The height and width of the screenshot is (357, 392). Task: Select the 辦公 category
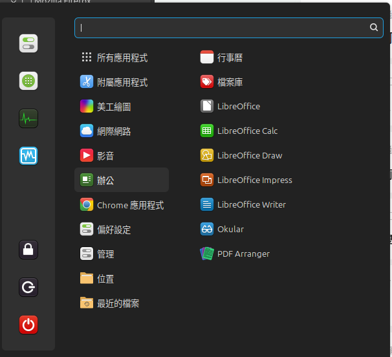[122, 180]
